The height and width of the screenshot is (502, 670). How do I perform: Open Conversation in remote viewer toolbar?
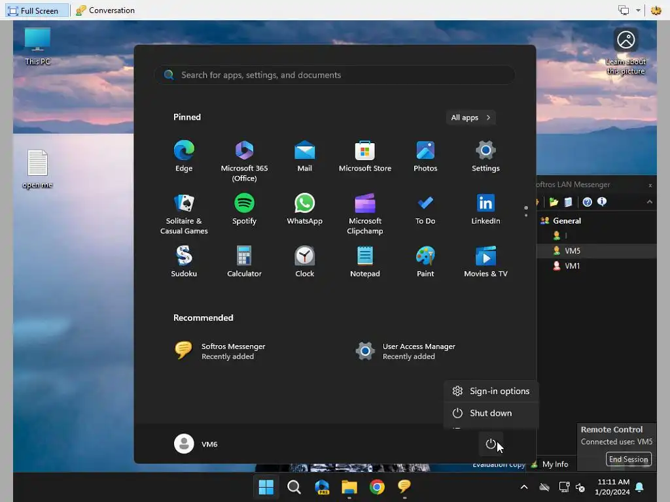(105, 10)
